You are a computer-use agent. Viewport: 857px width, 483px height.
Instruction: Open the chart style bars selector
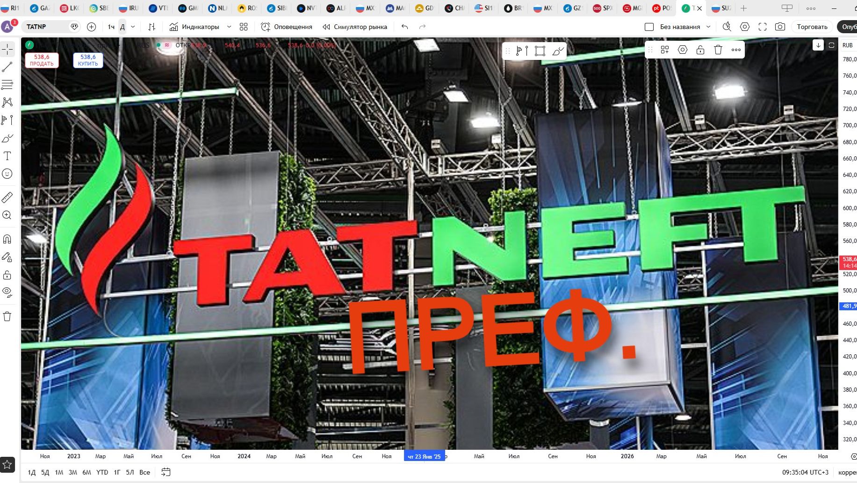[x=151, y=27]
